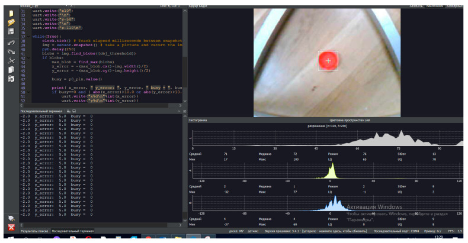The width and height of the screenshot is (468, 243).
Task: Click the code editor scroll-up arrow
Action: (185, 11)
